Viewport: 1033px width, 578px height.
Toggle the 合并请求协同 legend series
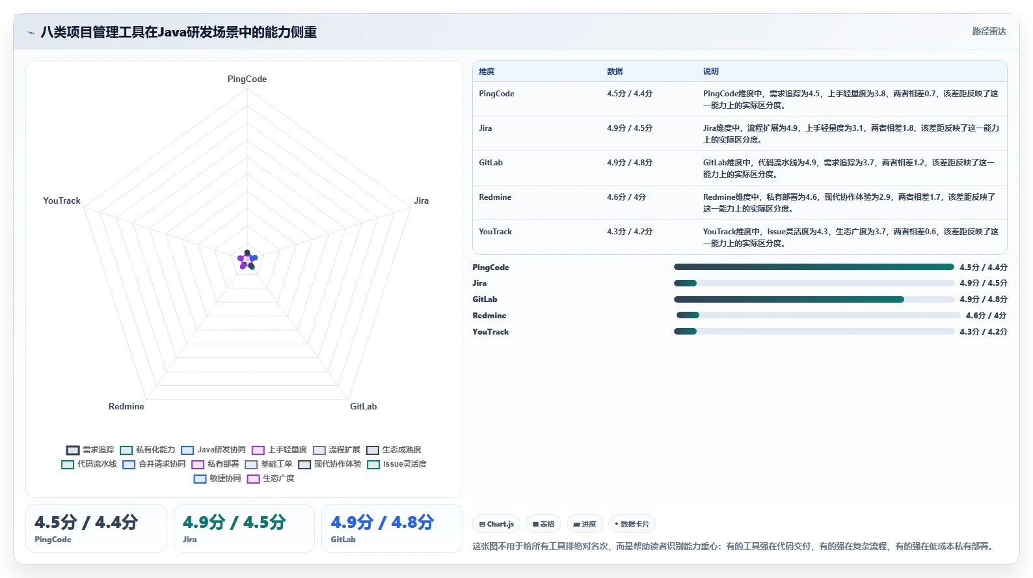point(154,464)
